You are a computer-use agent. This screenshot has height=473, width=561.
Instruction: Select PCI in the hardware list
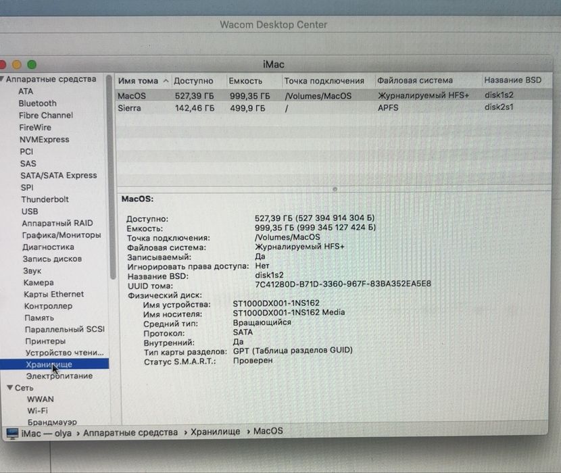[26, 152]
